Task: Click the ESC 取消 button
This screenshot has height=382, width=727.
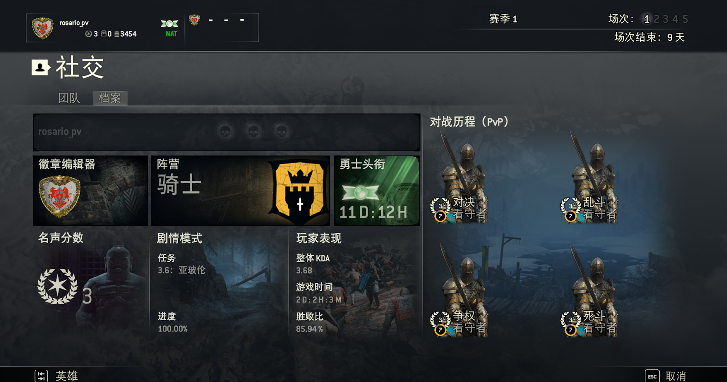Action: point(665,376)
